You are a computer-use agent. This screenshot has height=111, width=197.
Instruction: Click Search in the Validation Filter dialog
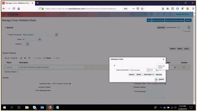pyautogui.click(x=131, y=75)
